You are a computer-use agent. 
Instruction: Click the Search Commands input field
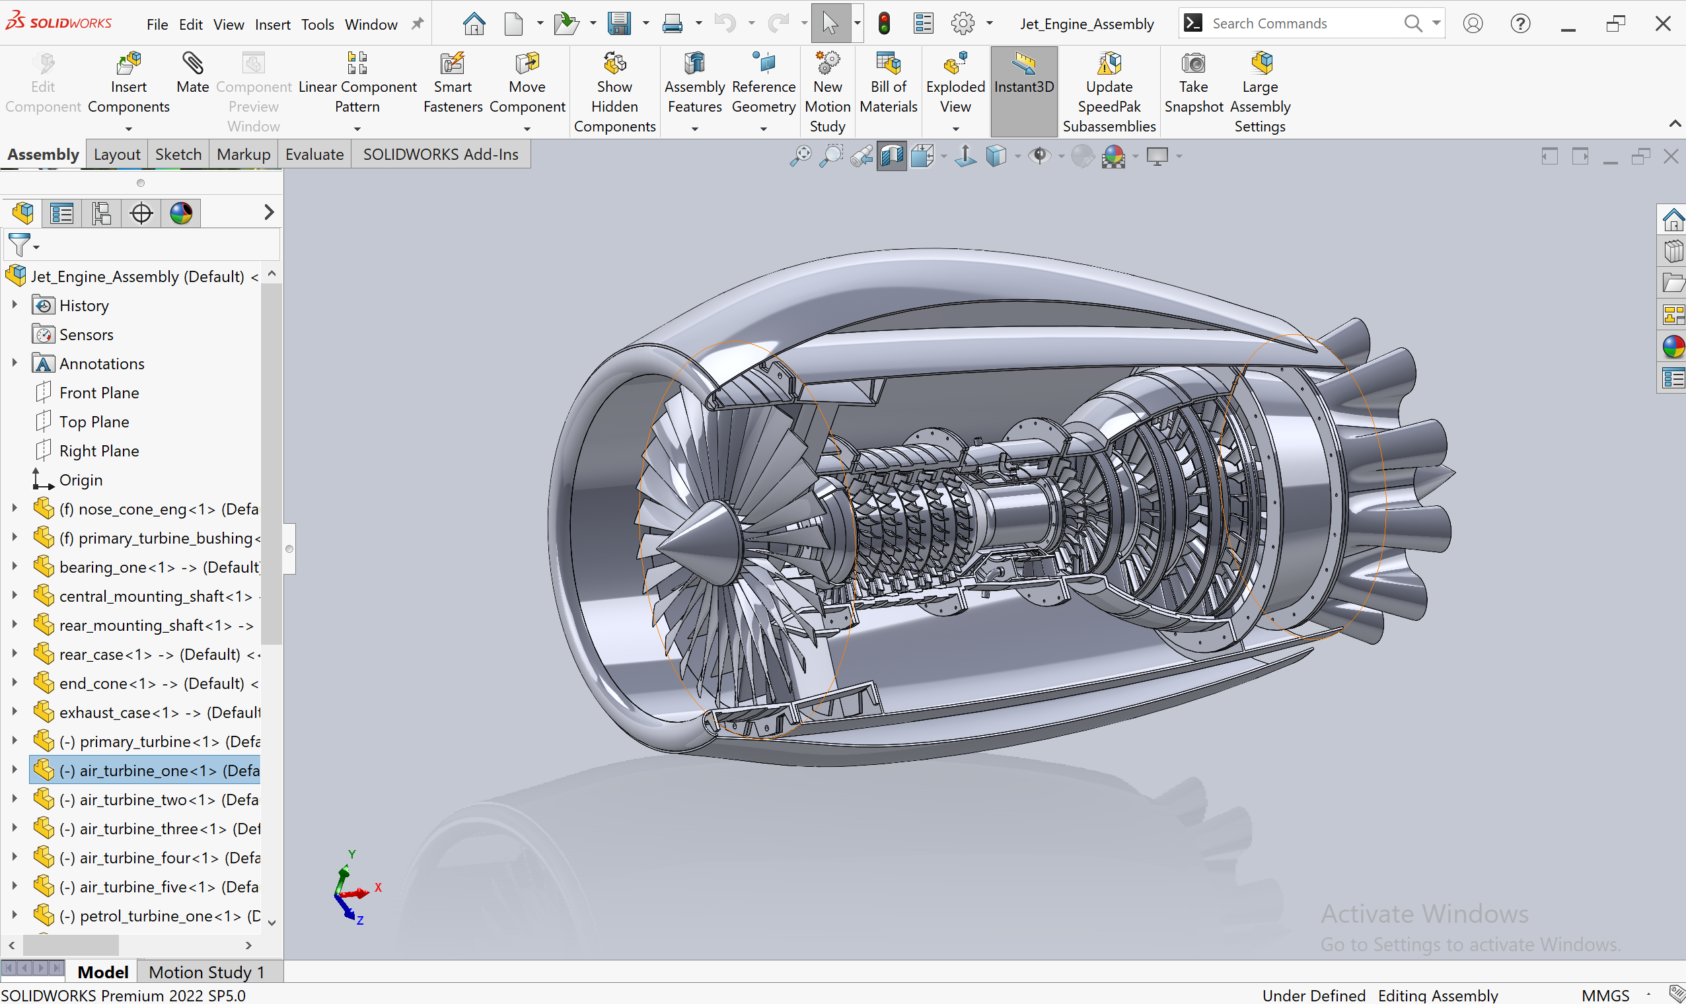point(1303,24)
